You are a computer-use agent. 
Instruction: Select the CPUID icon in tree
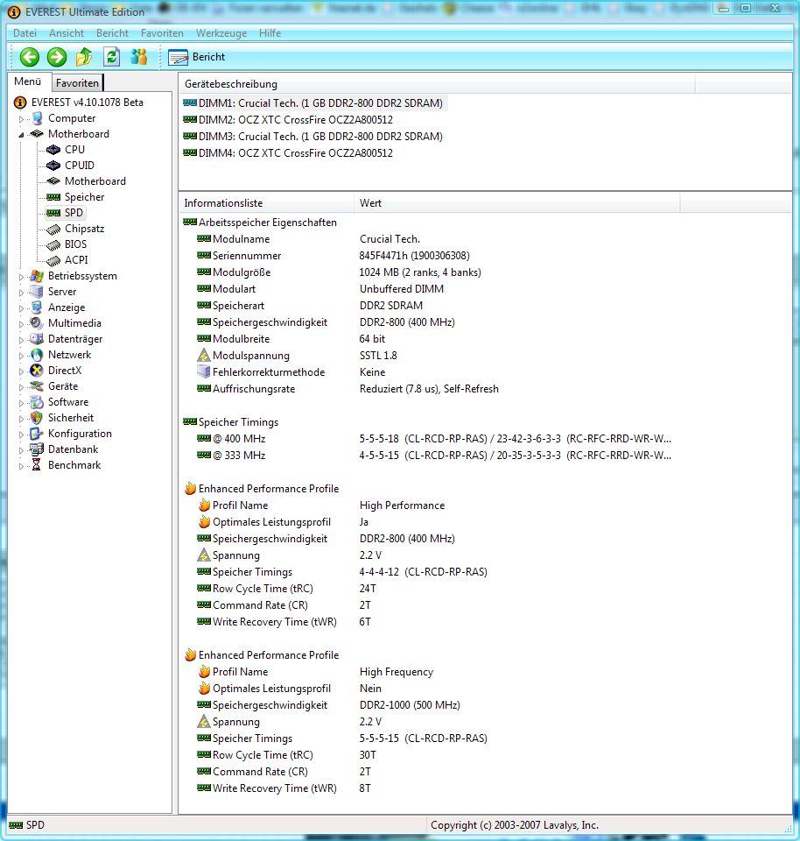coord(53,166)
